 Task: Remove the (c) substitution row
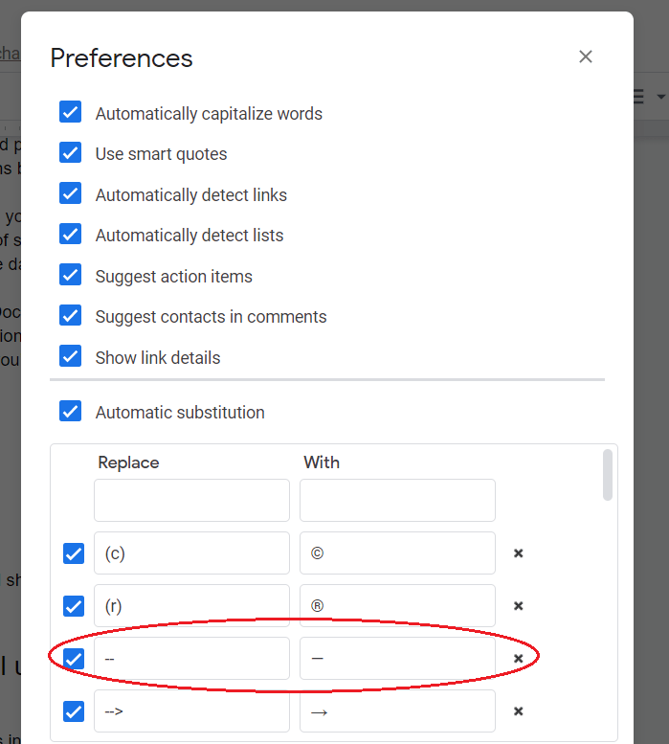(518, 553)
